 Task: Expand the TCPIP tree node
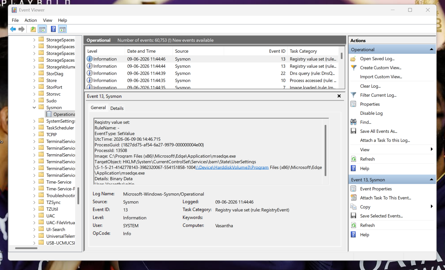(34, 135)
